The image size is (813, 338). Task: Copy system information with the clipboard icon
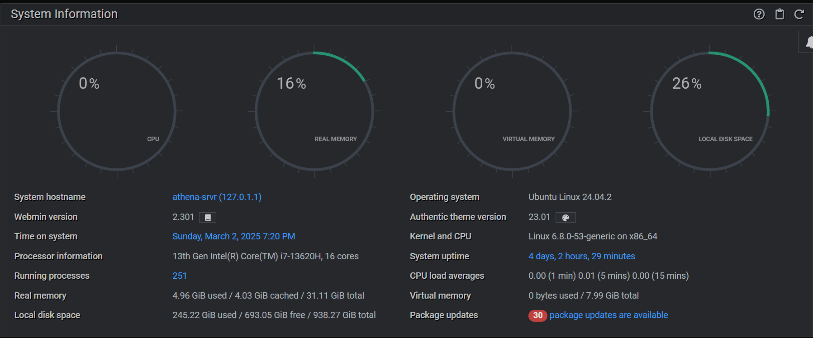780,14
